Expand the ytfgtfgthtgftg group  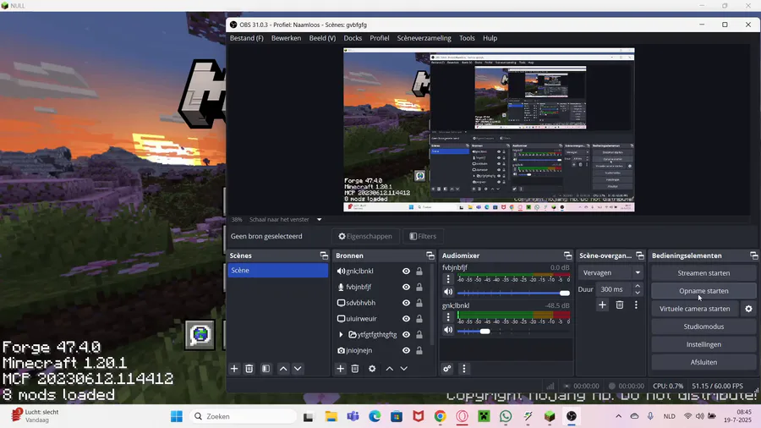(x=341, y=334)
